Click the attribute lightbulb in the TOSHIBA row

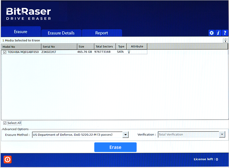129,52
